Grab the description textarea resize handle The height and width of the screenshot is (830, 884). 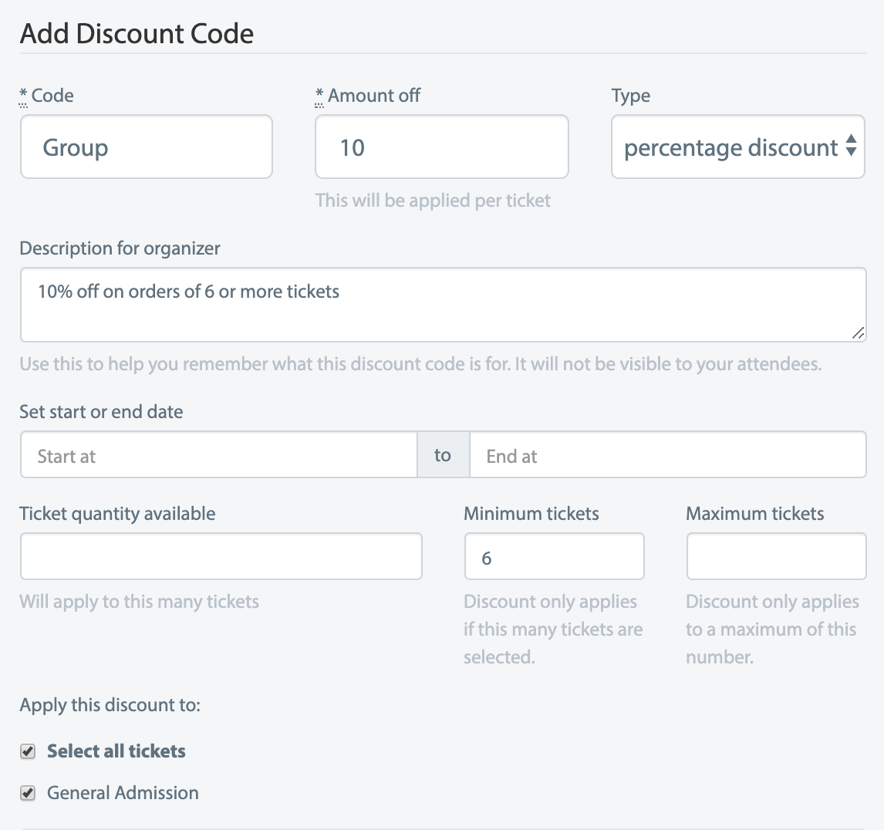pyautogui.click(x=858, y=333)
